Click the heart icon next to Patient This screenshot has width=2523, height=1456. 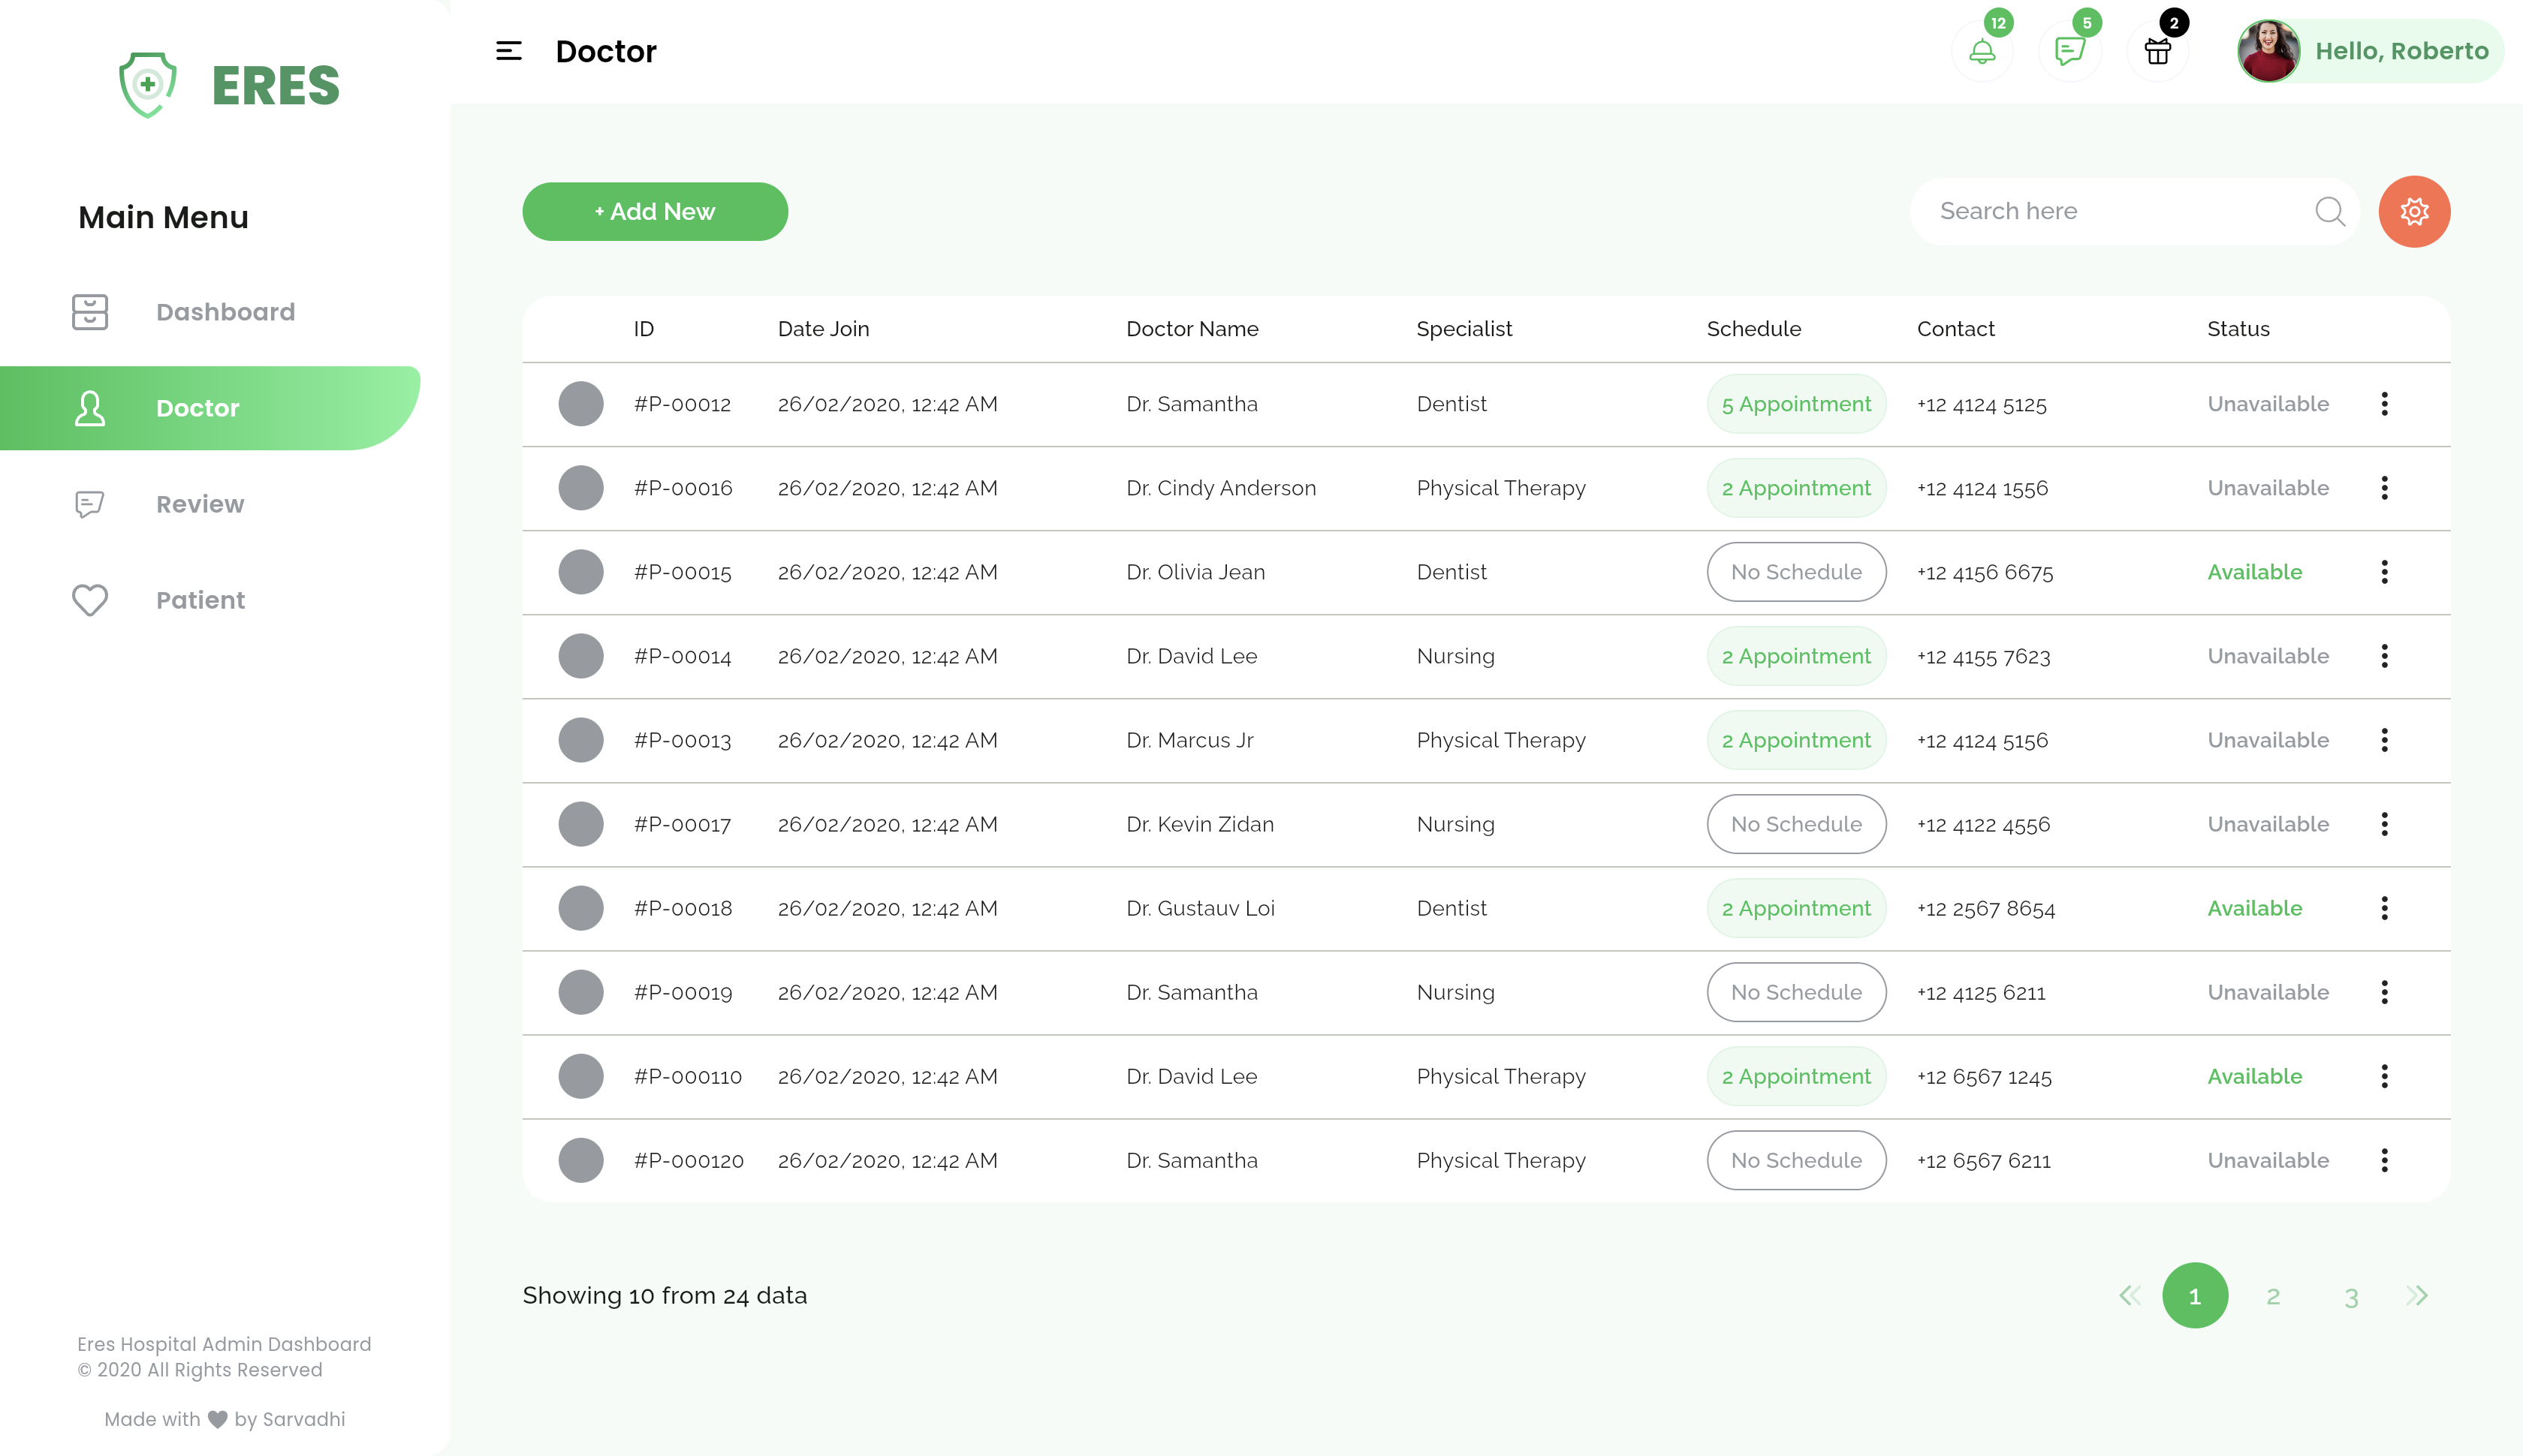90,600
